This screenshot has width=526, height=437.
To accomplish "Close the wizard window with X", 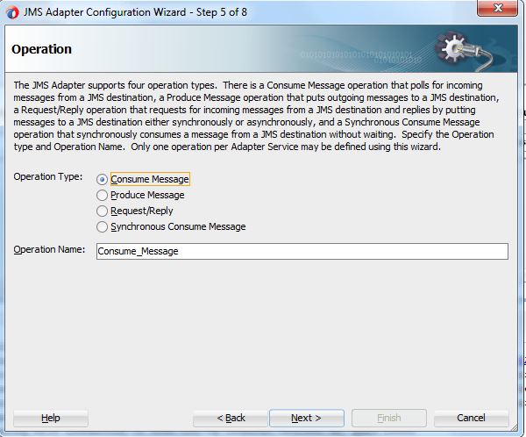I will point(497,8).
